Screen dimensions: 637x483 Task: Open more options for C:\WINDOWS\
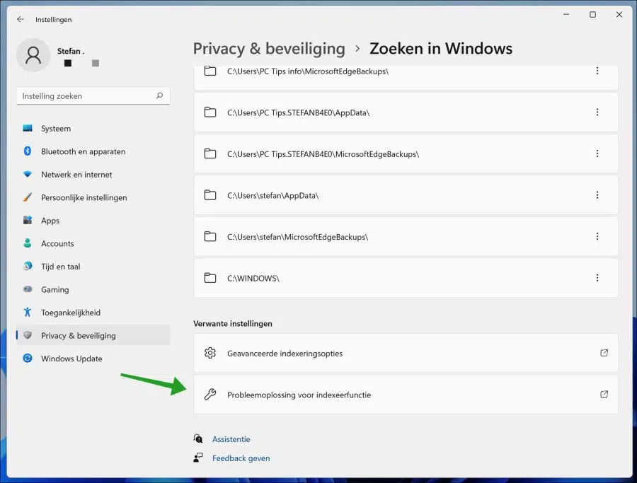click(597, 278)
